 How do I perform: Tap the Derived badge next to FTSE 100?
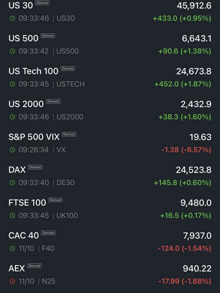pyautogui.click(x=55, y=200)
